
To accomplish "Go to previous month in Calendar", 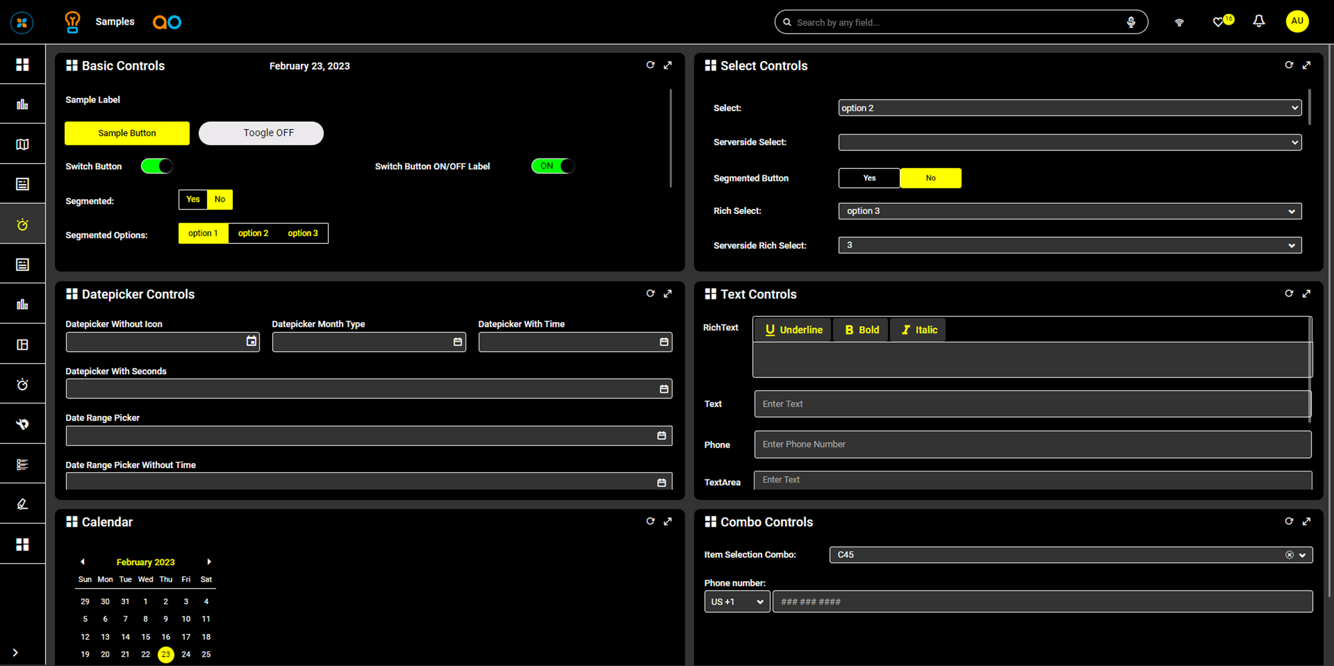I will pos(82,562).
